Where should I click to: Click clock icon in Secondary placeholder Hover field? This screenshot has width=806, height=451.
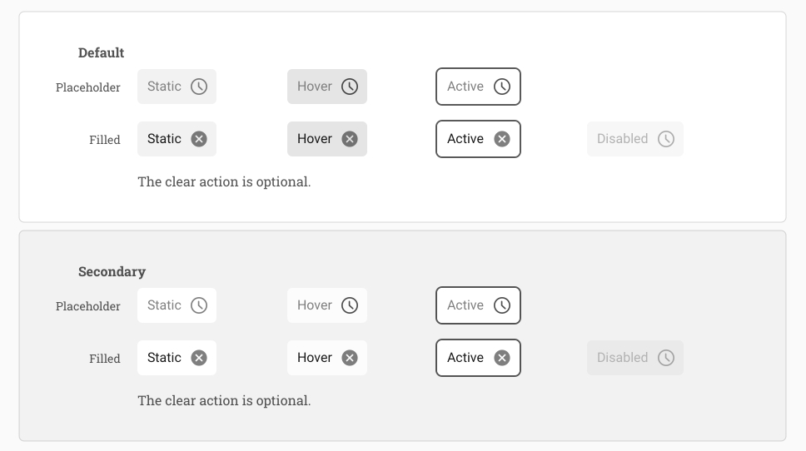coord(350,305)
